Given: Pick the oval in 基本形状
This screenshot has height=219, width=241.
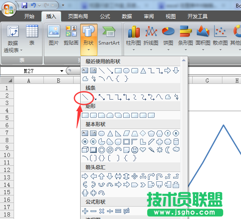Looking at the screenshot, I should point(101,133).
